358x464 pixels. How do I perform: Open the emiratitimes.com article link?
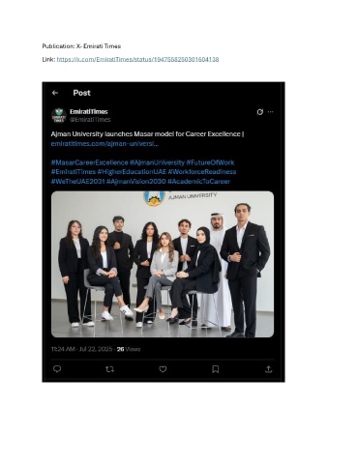click(104, 144)
